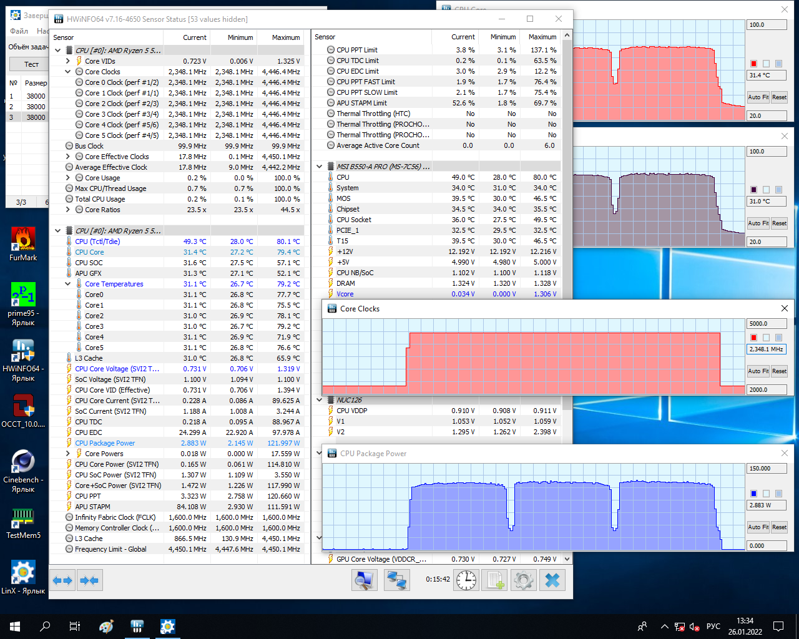
Task: Click the right pane scrollbar down arrow
Action: (x=567, y=559)
